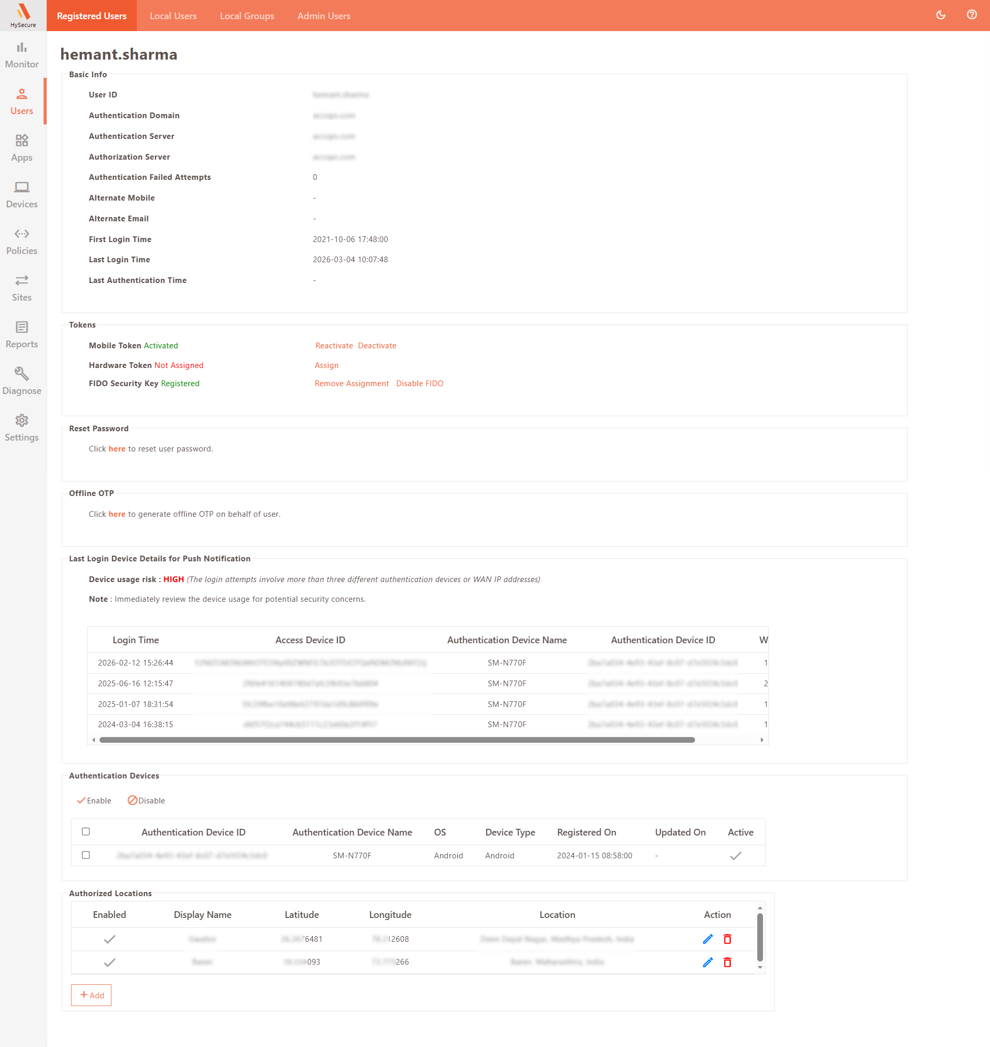
Task: Go to Devices in the sidebar
Action: pyautogui.click(x=22, y=195)
